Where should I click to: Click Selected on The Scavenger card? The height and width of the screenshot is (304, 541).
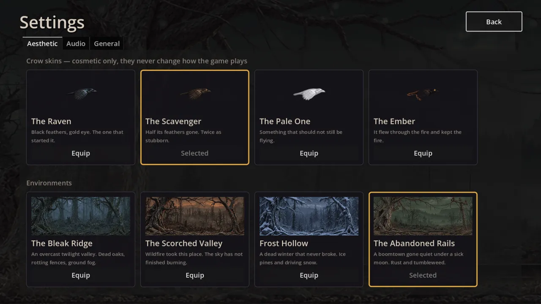pyautogui.click(x=194, y=153)
